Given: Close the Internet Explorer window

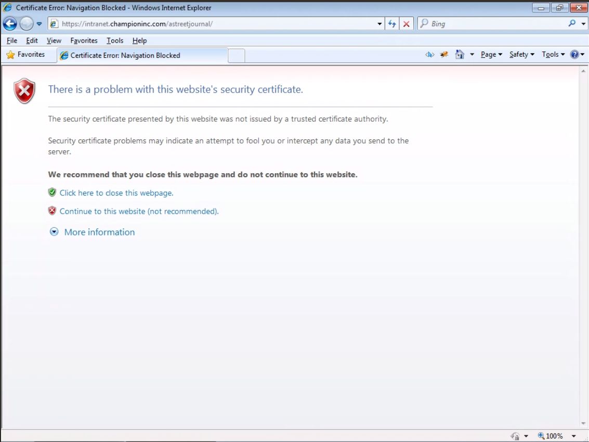Looking at the screenshot, I should [579, 7].
